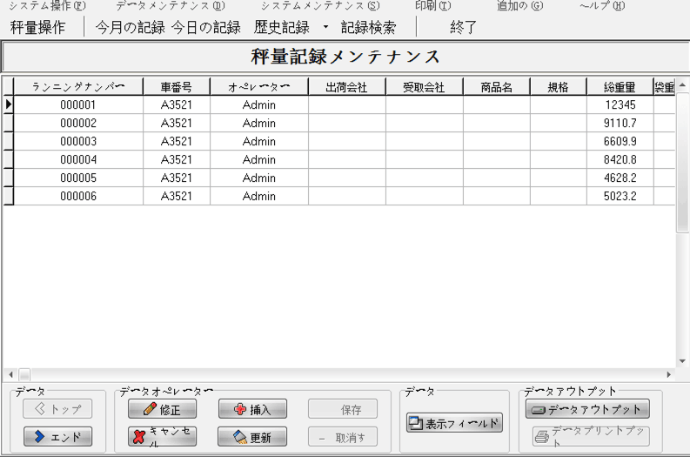Click 秤量操作 toolbar item
Image resolution: width=690 pixels, height=457 pixels.
tap(37, 27)
